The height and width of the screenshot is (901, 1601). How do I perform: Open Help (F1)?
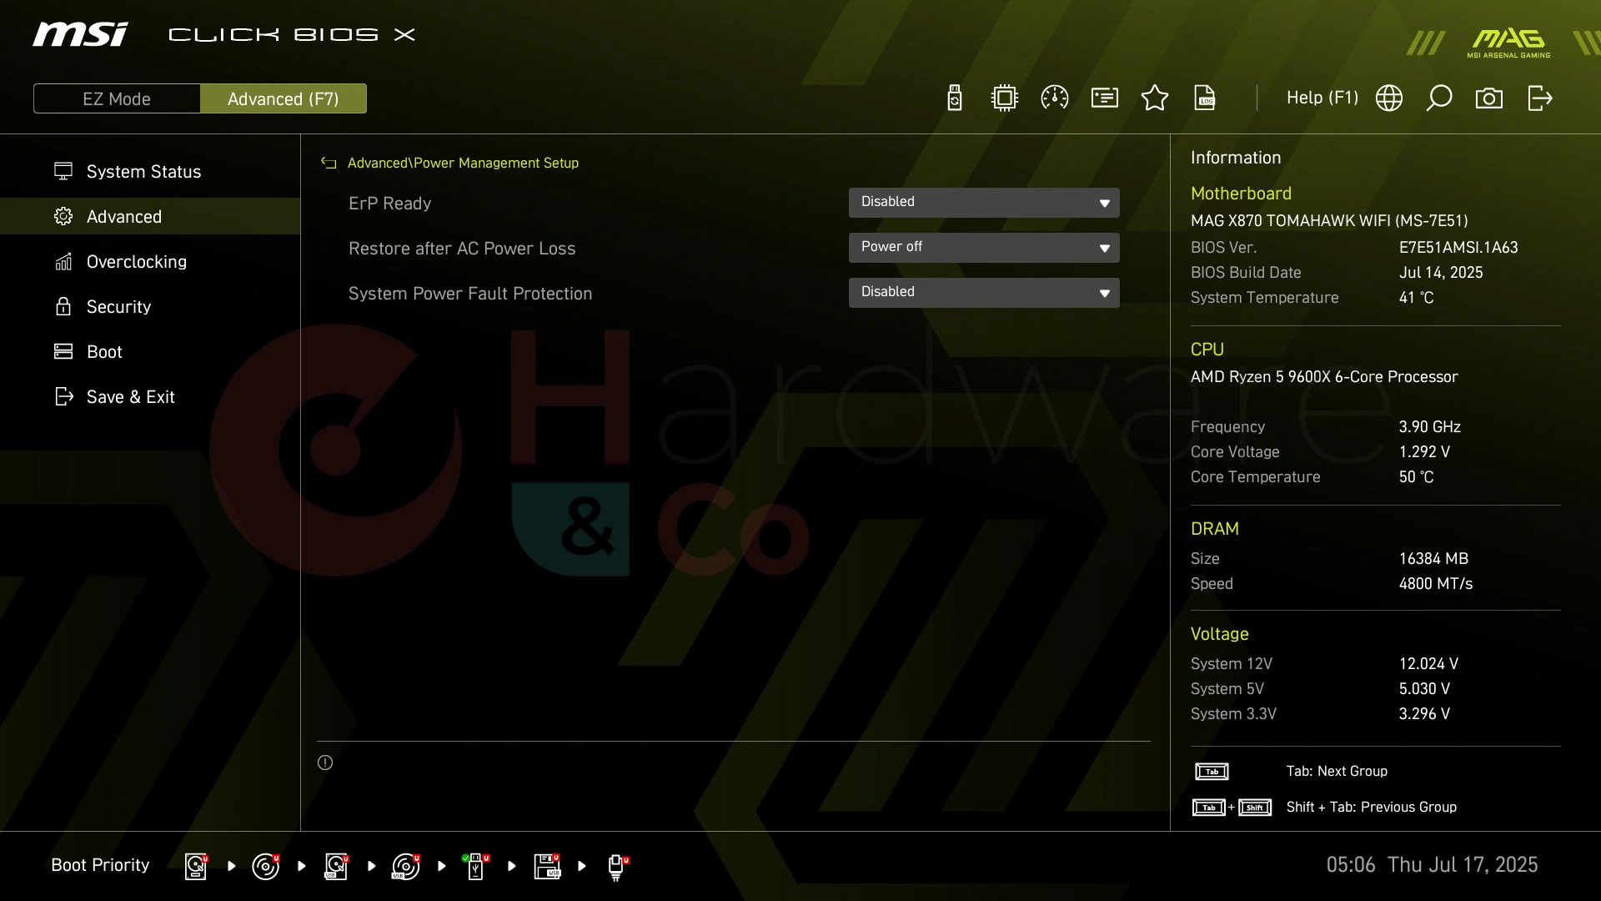pos(1322,98)
